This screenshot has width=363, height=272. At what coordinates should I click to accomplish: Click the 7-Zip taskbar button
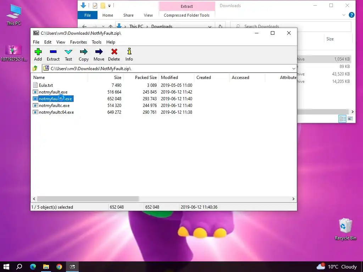pyautogui.click(x=72, y=267)
